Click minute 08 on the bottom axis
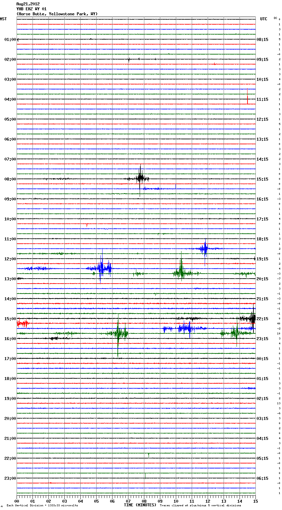 pos(144,501)
